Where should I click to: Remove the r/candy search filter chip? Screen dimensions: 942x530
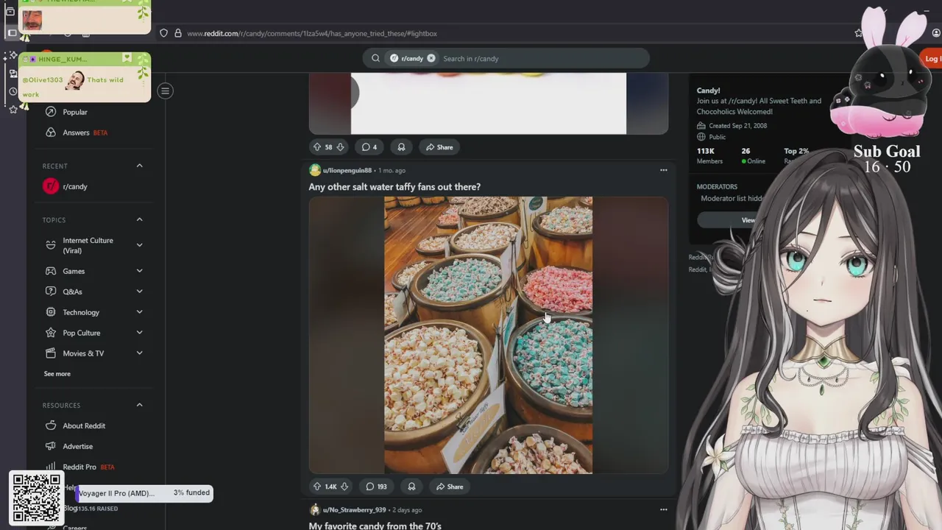tap(431, 58)
